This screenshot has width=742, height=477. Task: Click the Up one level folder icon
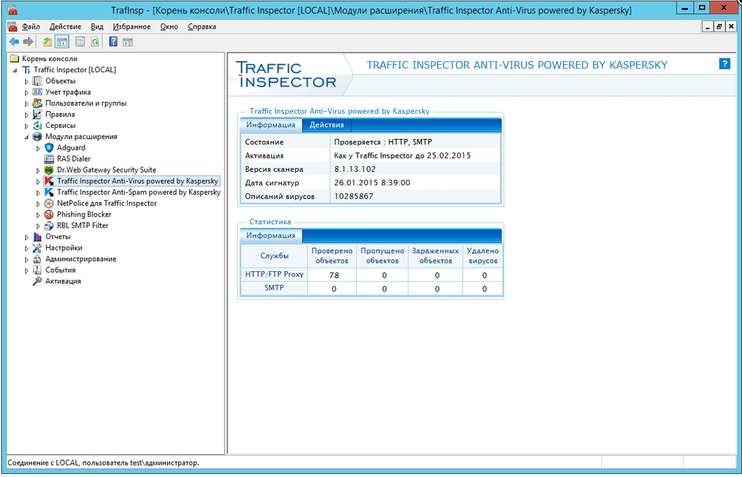pos(47,42)
